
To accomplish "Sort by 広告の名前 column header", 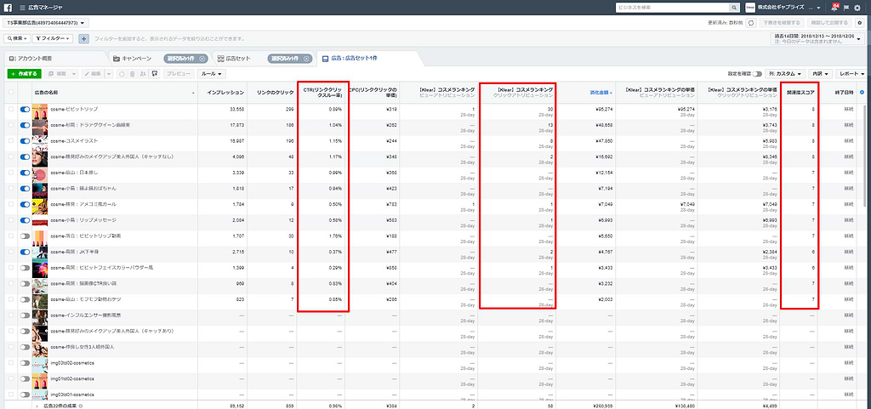I will coord(46,92).
